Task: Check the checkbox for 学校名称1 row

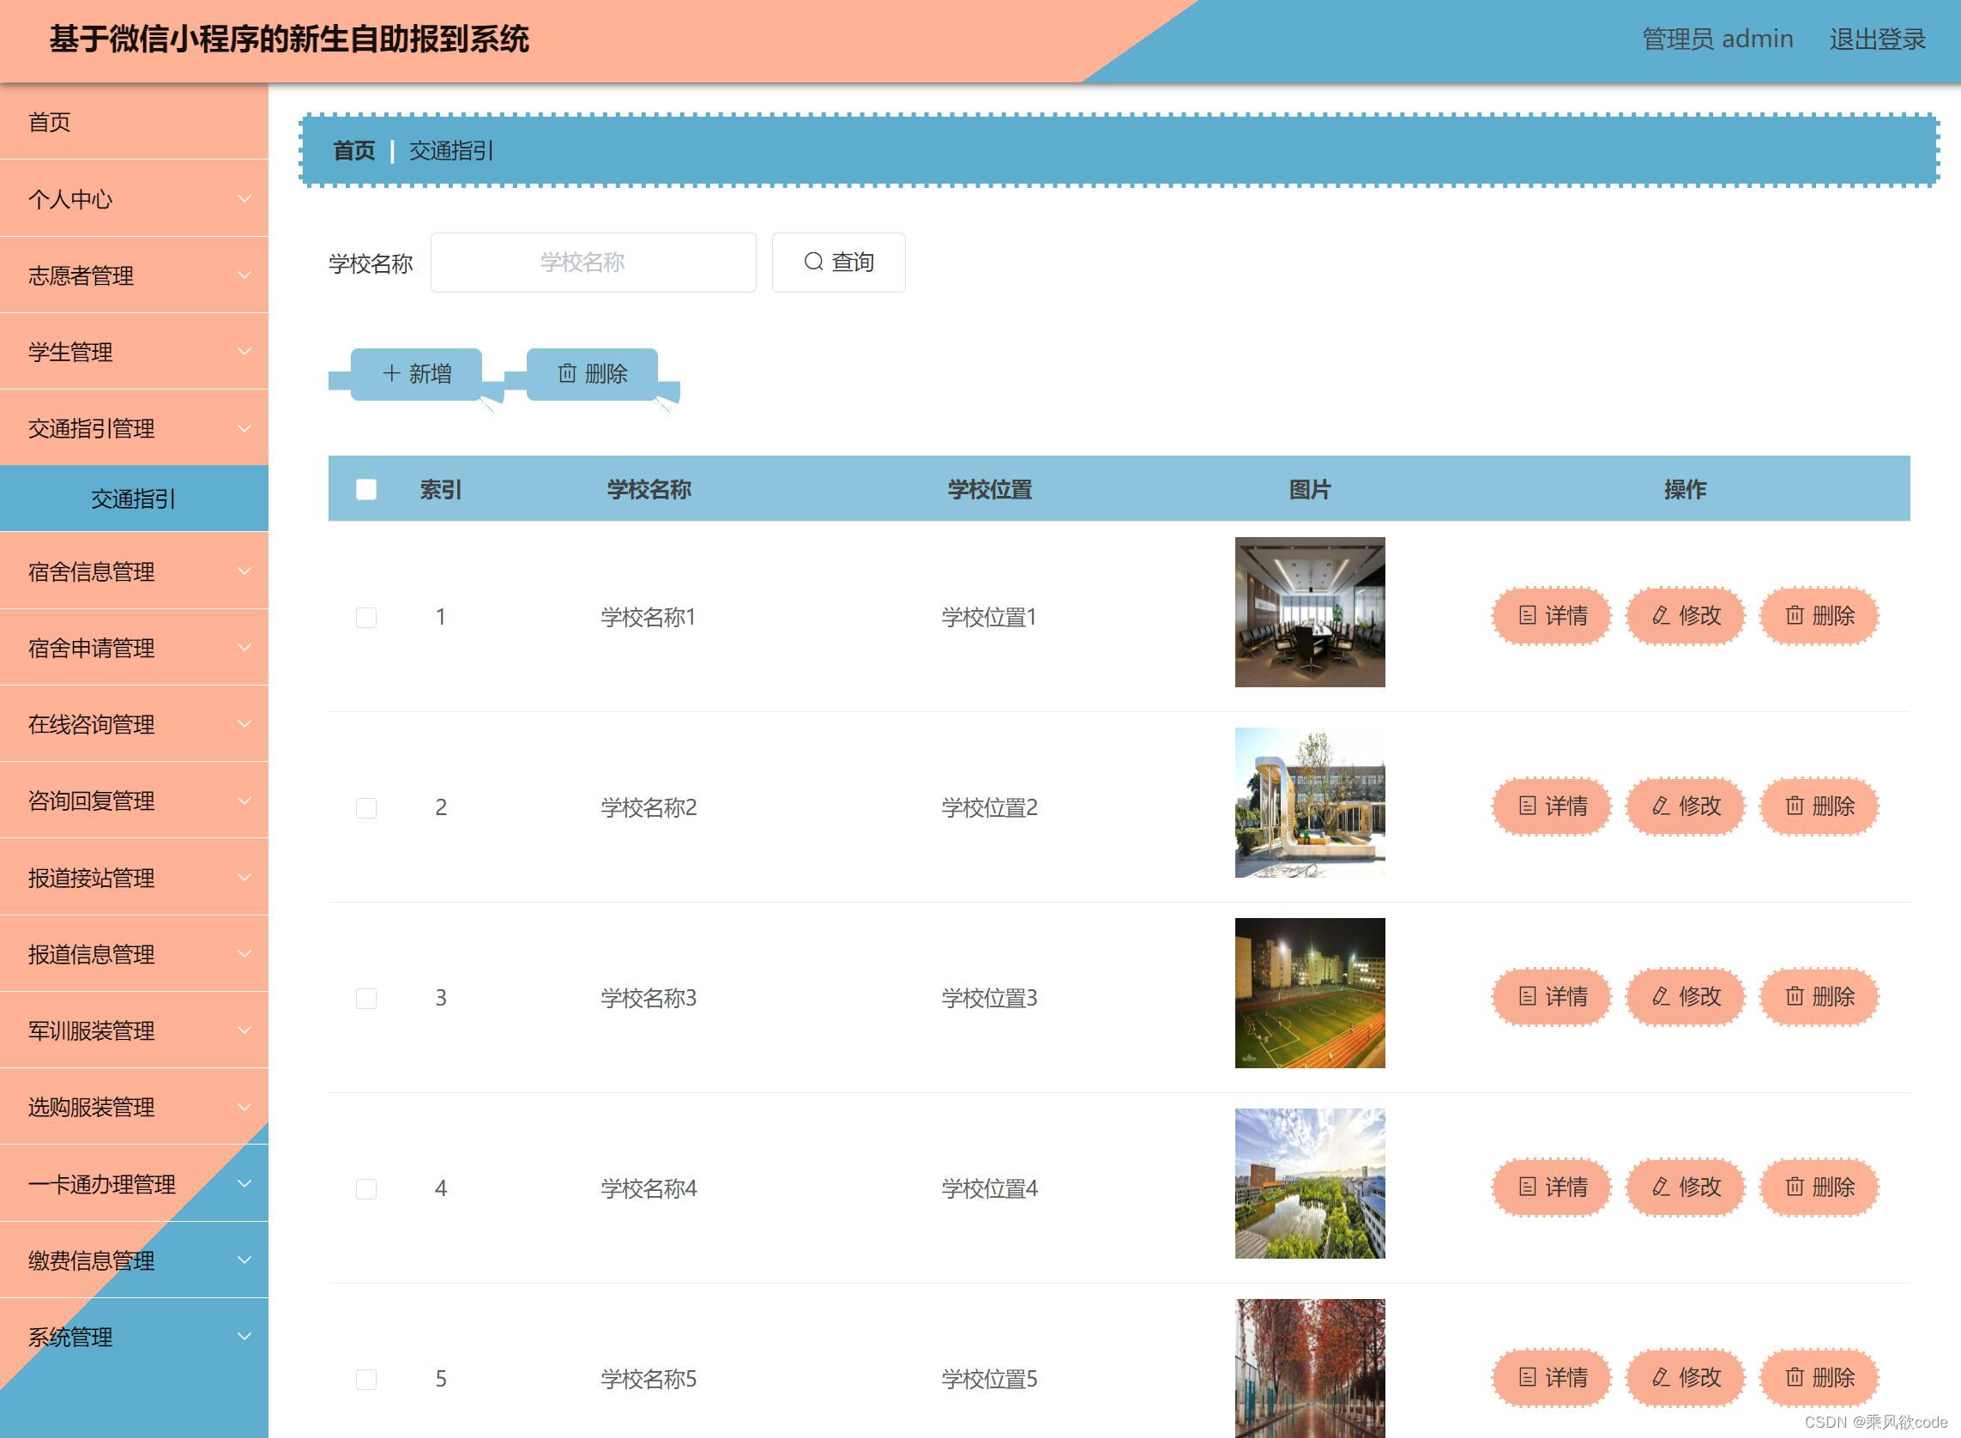Action: tap(366, 617)
